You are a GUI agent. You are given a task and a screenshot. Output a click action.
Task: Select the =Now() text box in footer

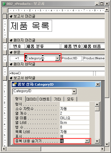(51, 73)
